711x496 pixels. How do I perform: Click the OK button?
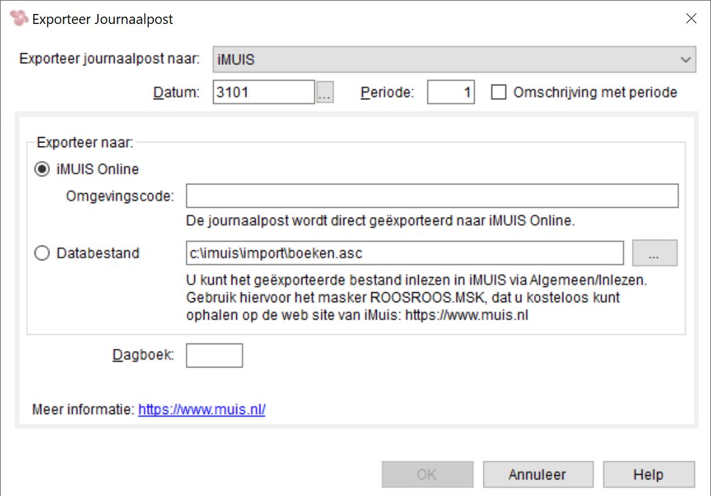(x=427, y=474)
